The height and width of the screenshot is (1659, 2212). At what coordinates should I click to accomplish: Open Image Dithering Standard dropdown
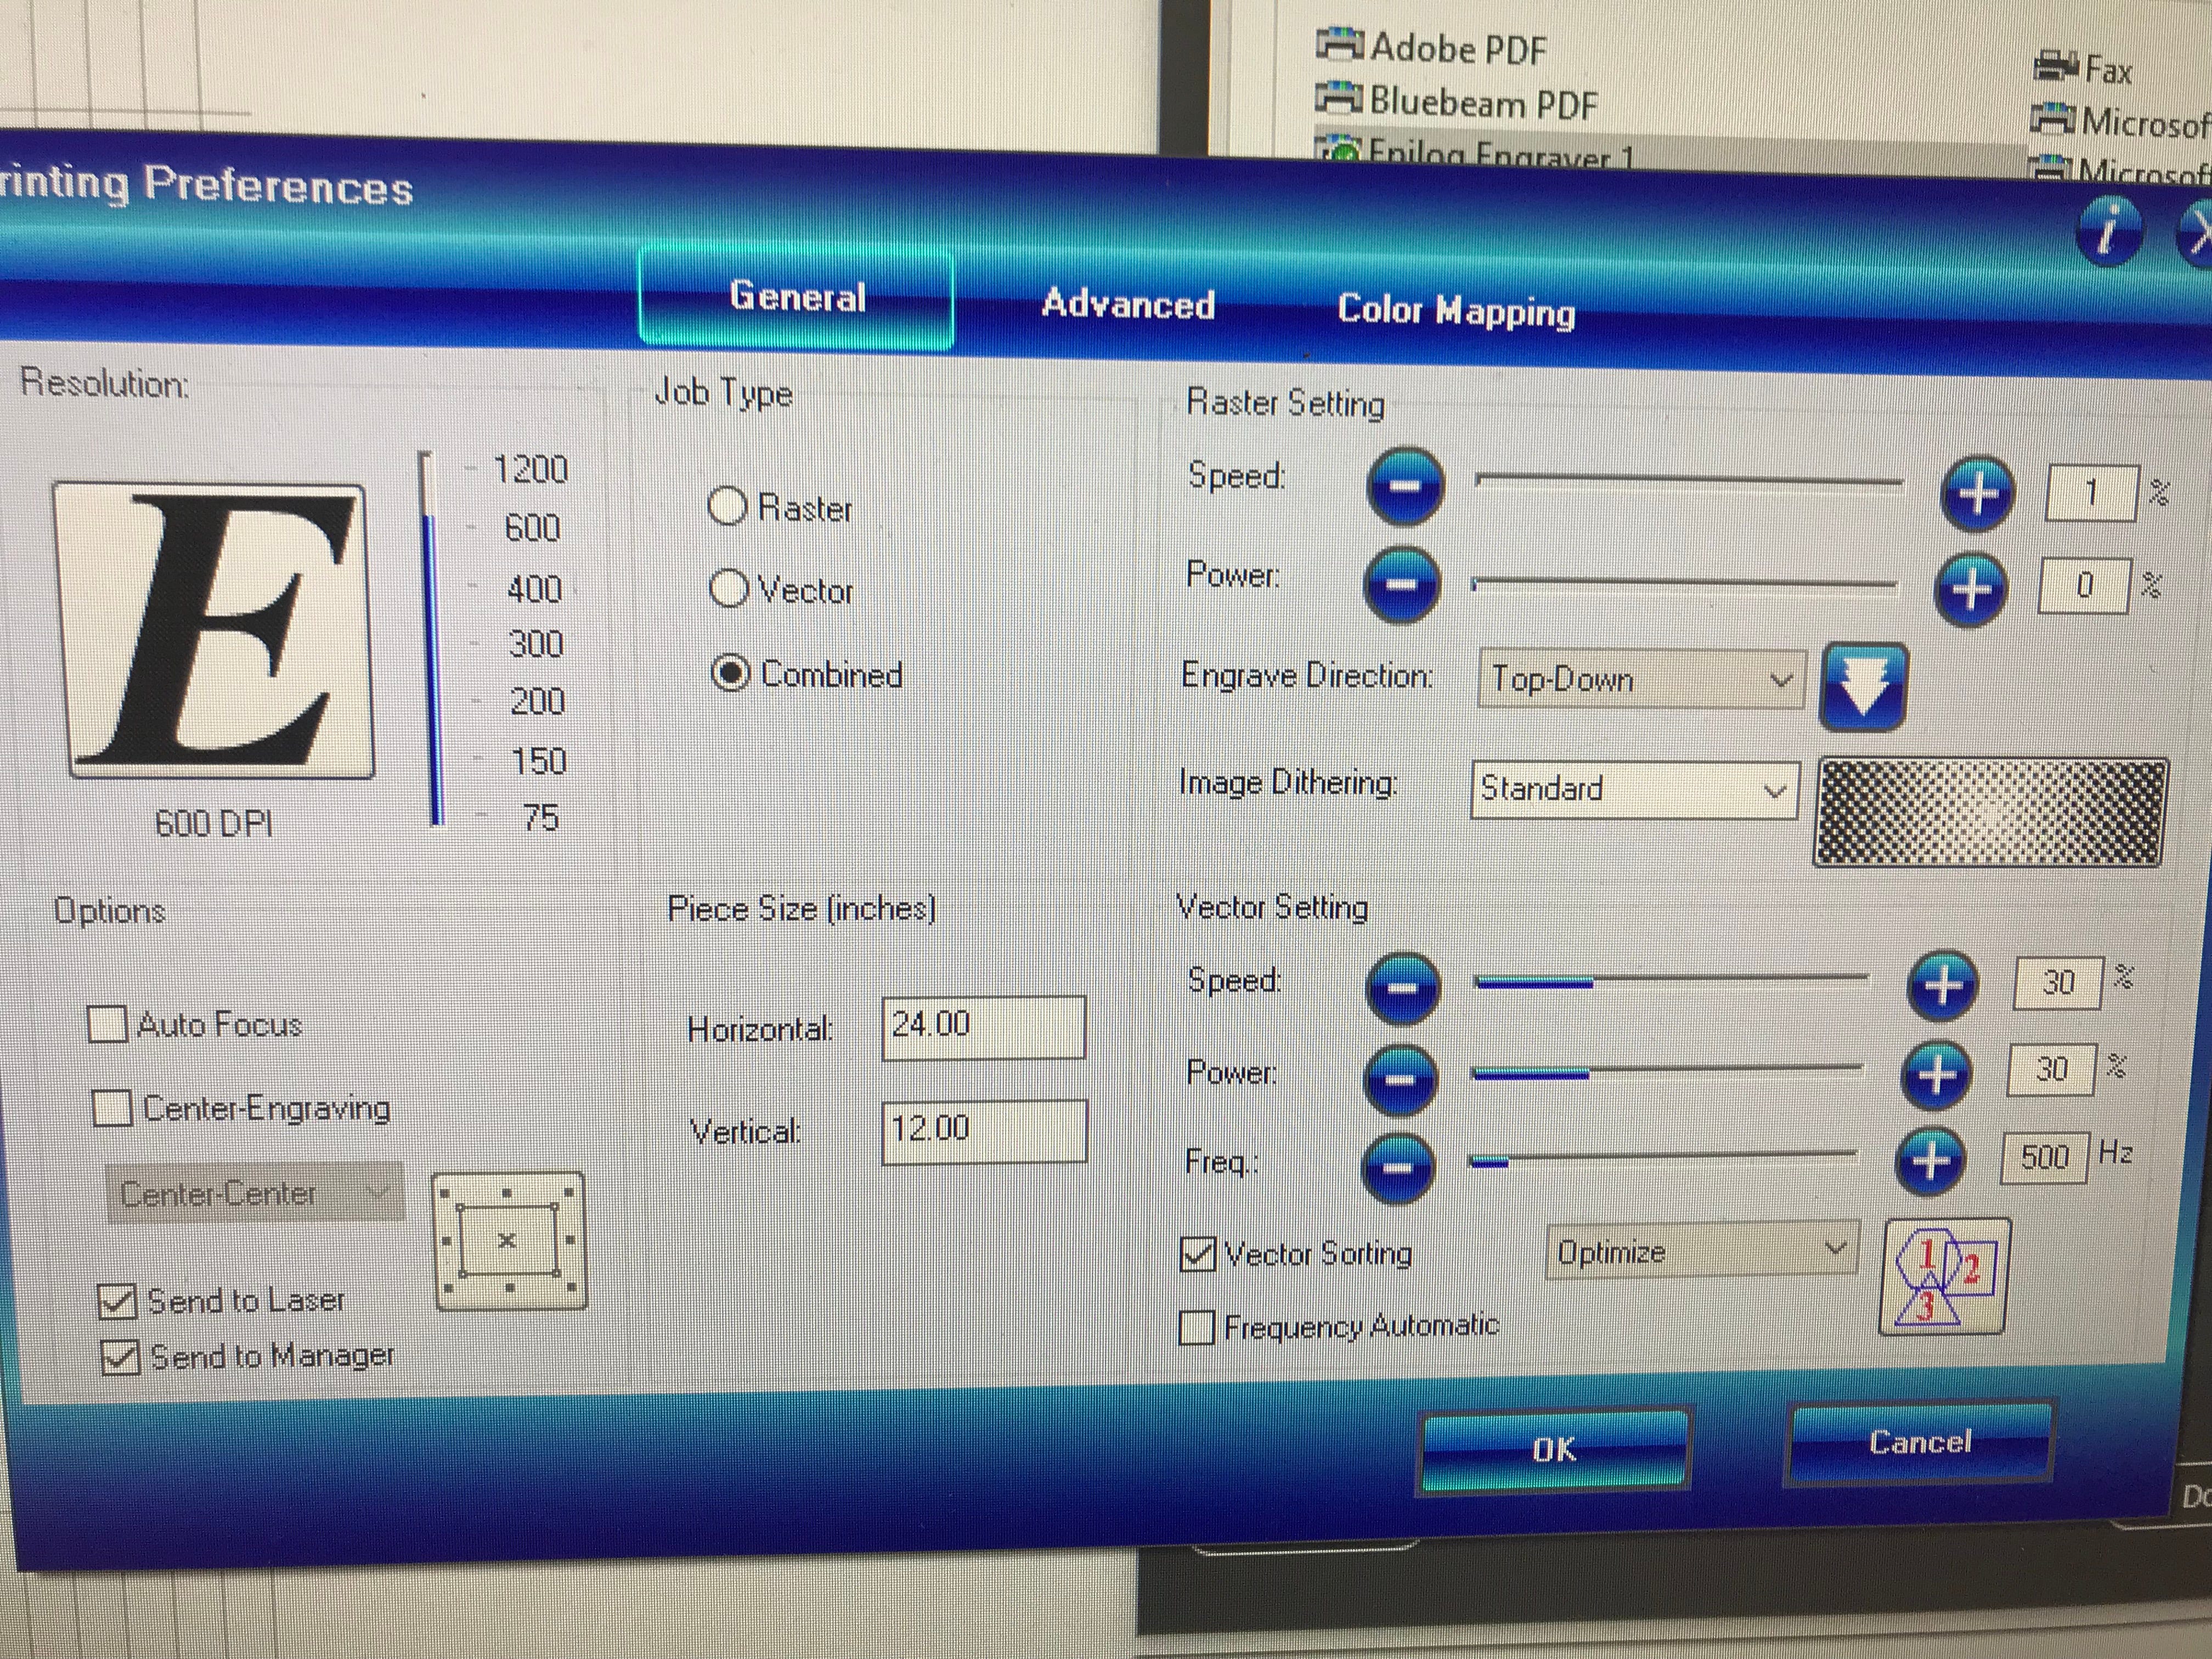1635,789
